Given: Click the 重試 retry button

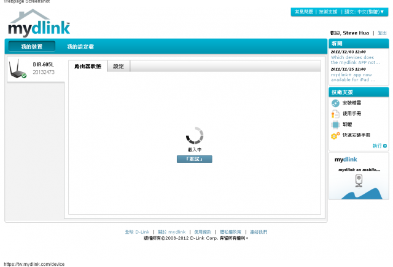Looking at the screenshot, I should [195, 159].
